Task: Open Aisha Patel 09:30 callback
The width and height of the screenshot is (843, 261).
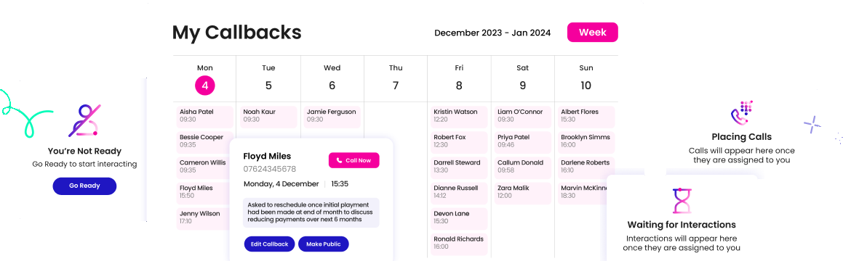Action: click(205, 117)
